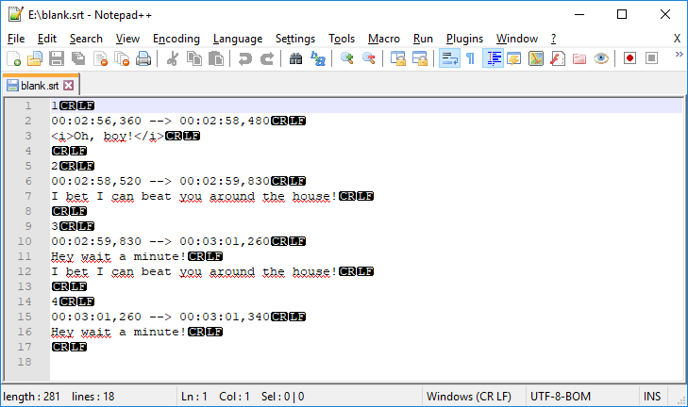The image size is (688, 407).
Task: Open the Encoding menu
Action: click(176, 39)
